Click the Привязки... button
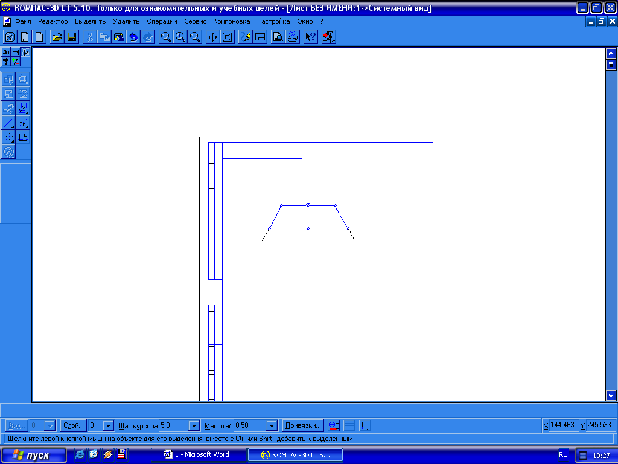Viewport: 618px width, 464px height. point(303,426)
